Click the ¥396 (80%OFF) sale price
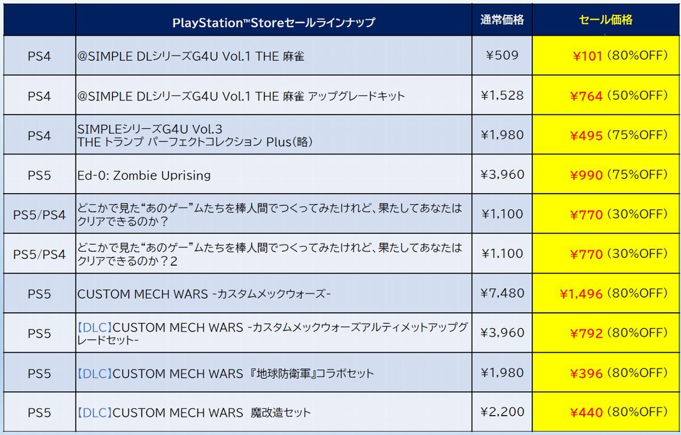 point(619,373)
